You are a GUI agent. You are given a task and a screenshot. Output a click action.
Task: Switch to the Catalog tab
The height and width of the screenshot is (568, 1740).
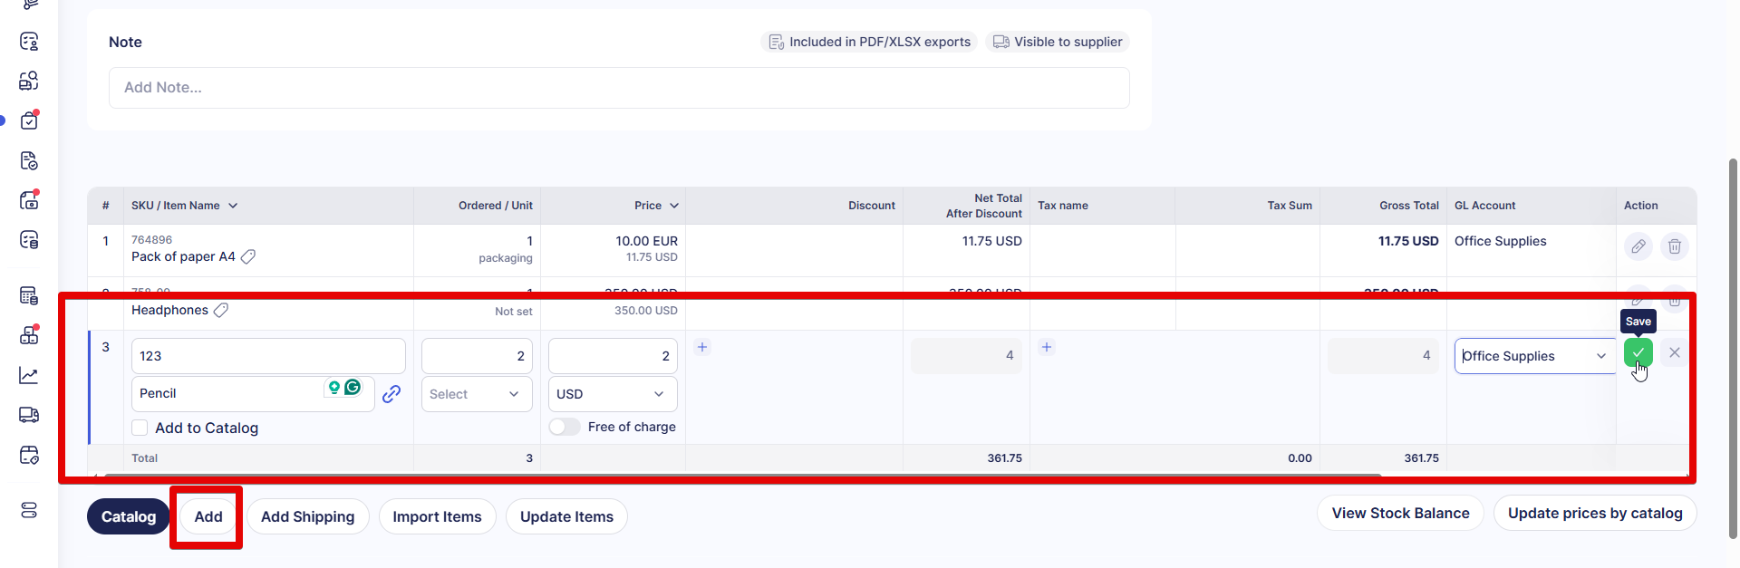point(128,516)
